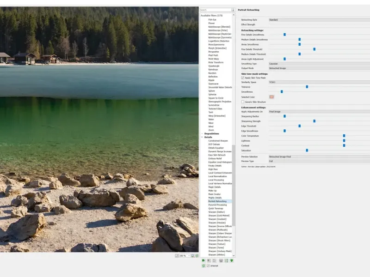The image size is (370, 277).
Task: Open the Preview Selection dropdown
Action: (319, 157)
